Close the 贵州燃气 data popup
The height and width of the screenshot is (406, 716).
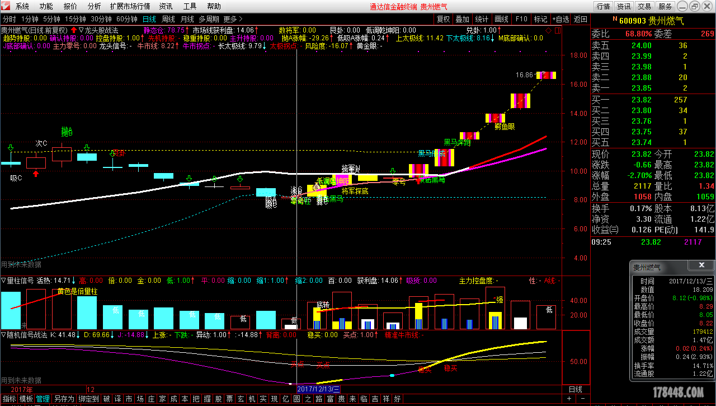701,265
